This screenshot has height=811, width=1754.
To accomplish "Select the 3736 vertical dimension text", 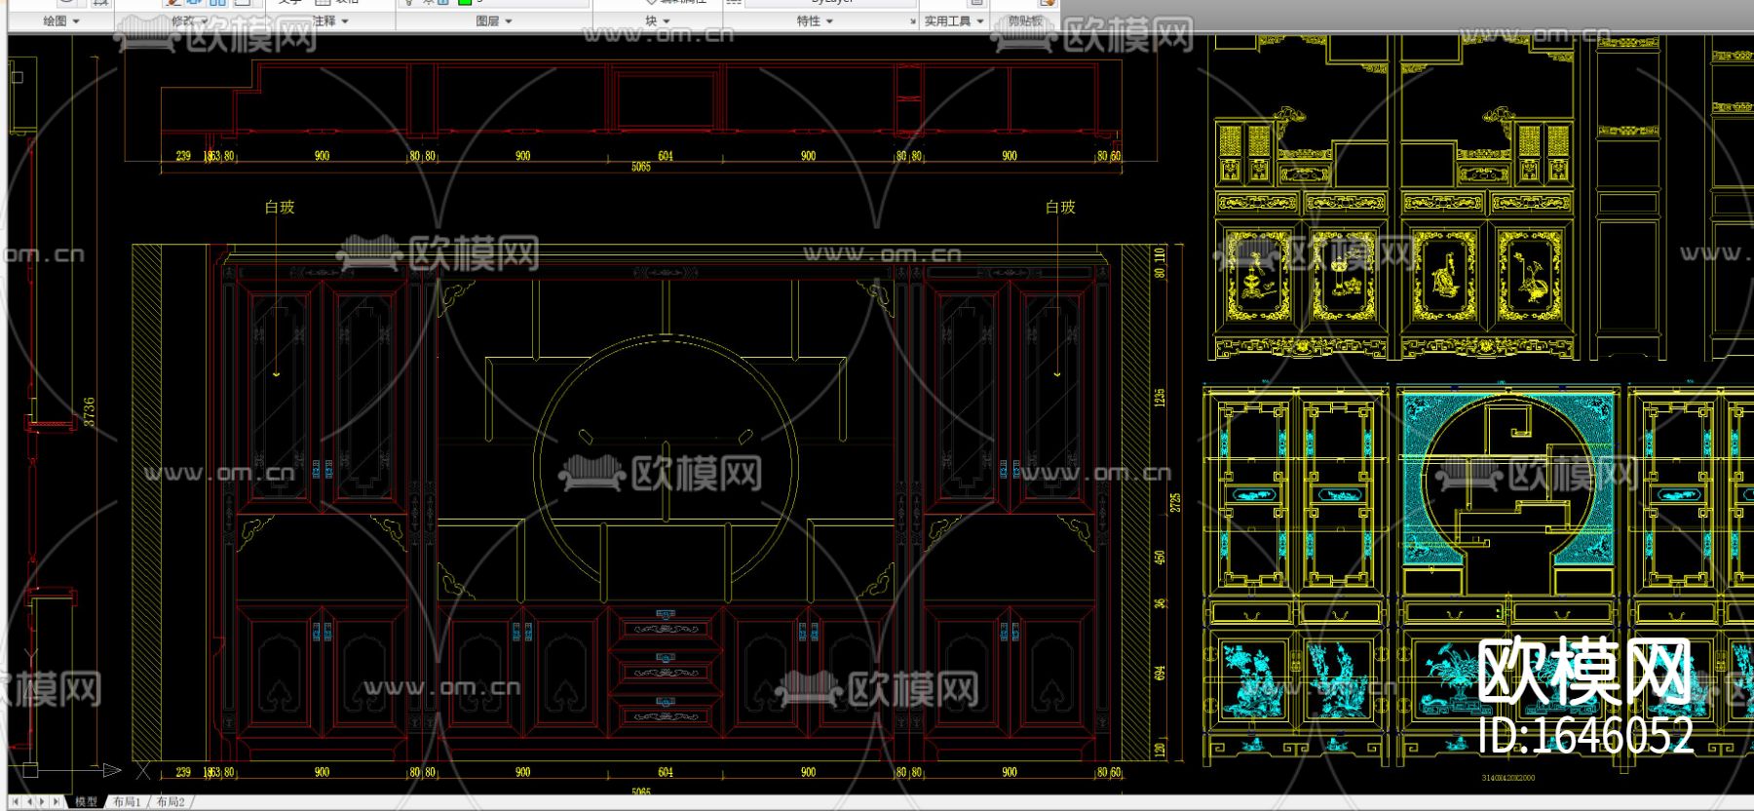I will [x=89, y=411].
